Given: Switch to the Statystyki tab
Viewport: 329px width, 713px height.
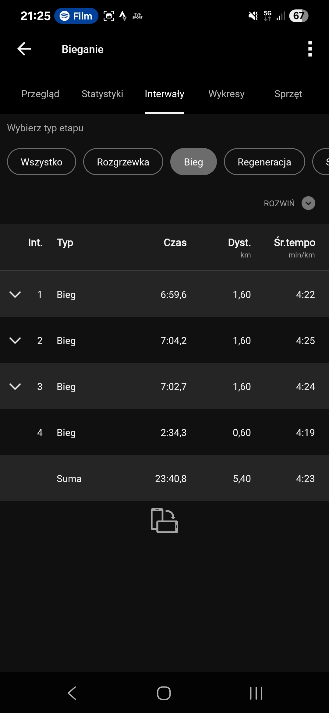Looking at the screenshot, I should pos(102,94).
